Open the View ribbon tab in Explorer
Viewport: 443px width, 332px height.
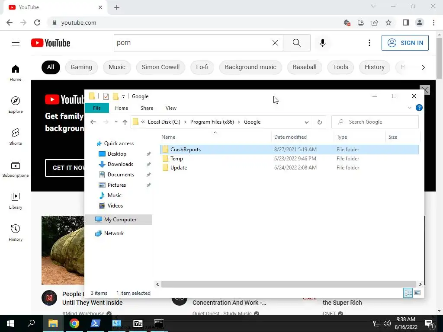[x=171, y=108]
